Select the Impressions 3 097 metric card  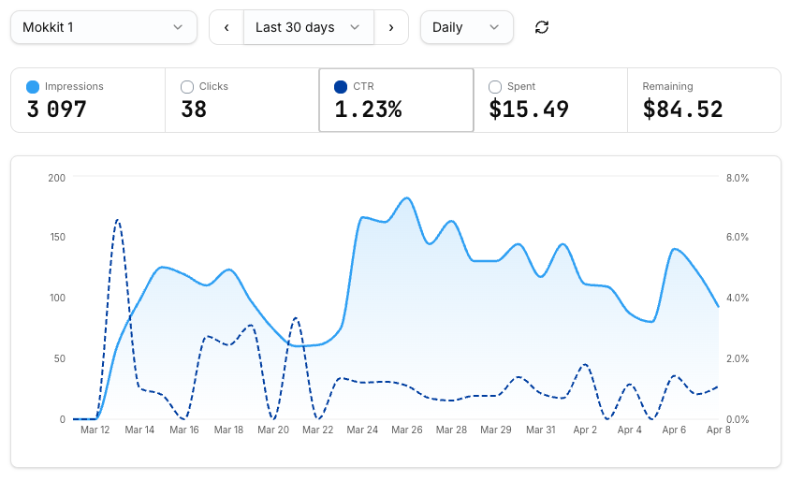88,100
